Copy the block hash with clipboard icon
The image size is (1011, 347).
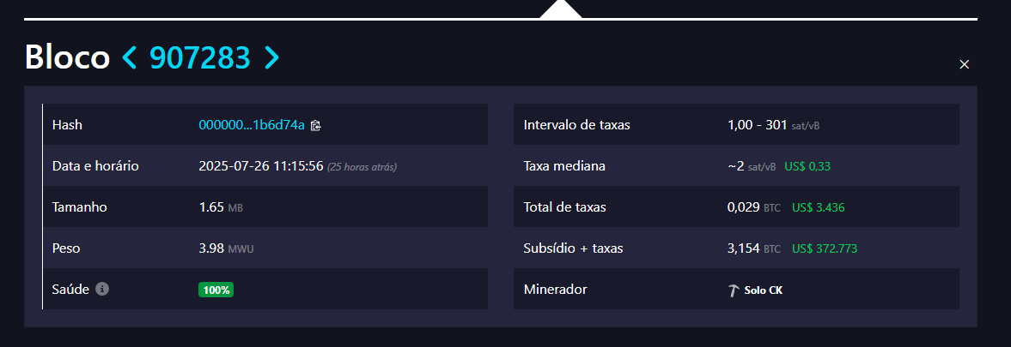(x=315, y=125)
